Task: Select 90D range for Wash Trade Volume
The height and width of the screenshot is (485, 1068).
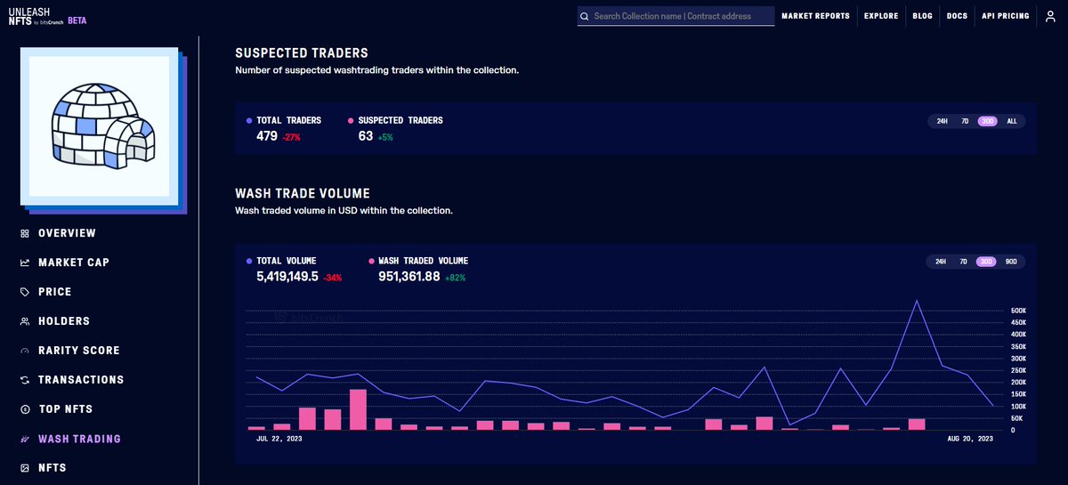Action: coord(1011,262)
